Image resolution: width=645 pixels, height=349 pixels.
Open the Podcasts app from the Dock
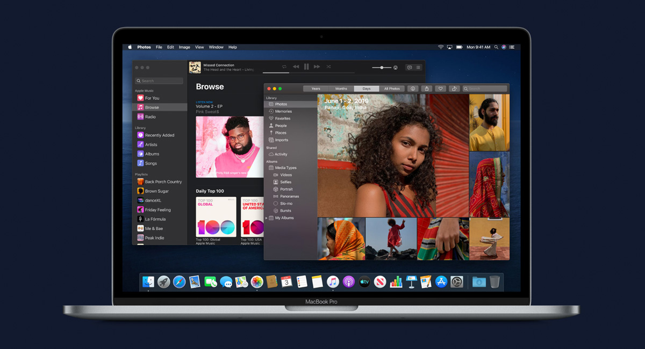348,281
